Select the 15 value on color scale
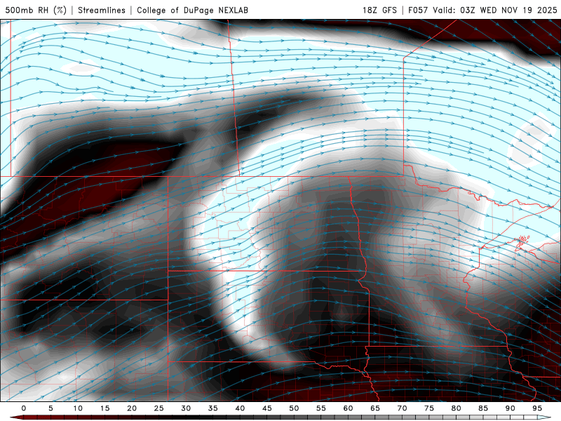561x421 pixels. point(104,408)
